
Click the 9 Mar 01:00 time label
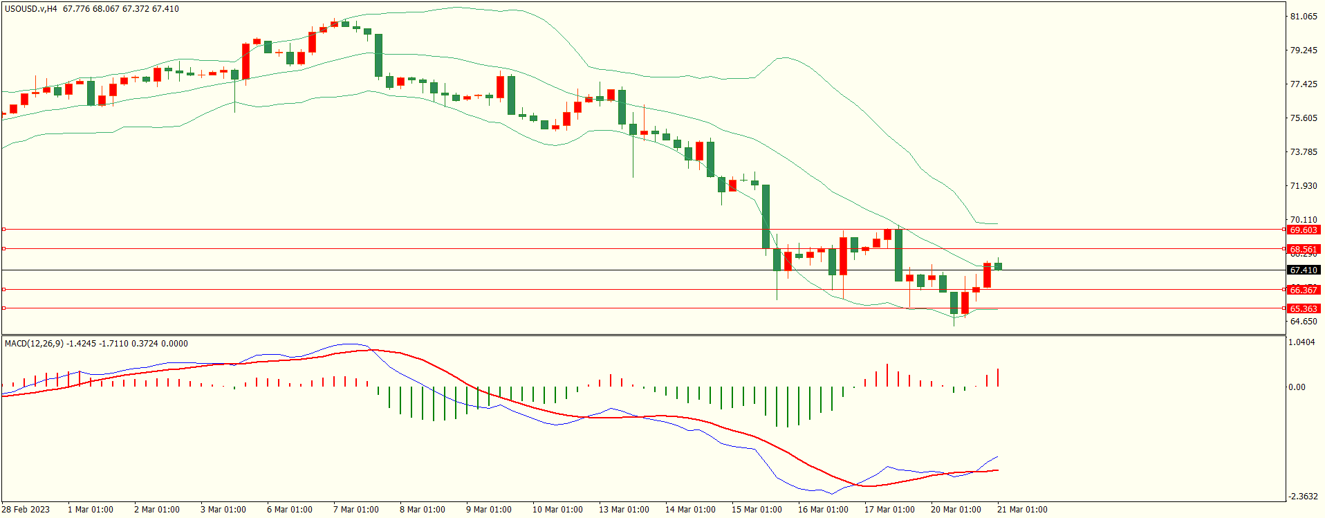click(x=489, y=510)
